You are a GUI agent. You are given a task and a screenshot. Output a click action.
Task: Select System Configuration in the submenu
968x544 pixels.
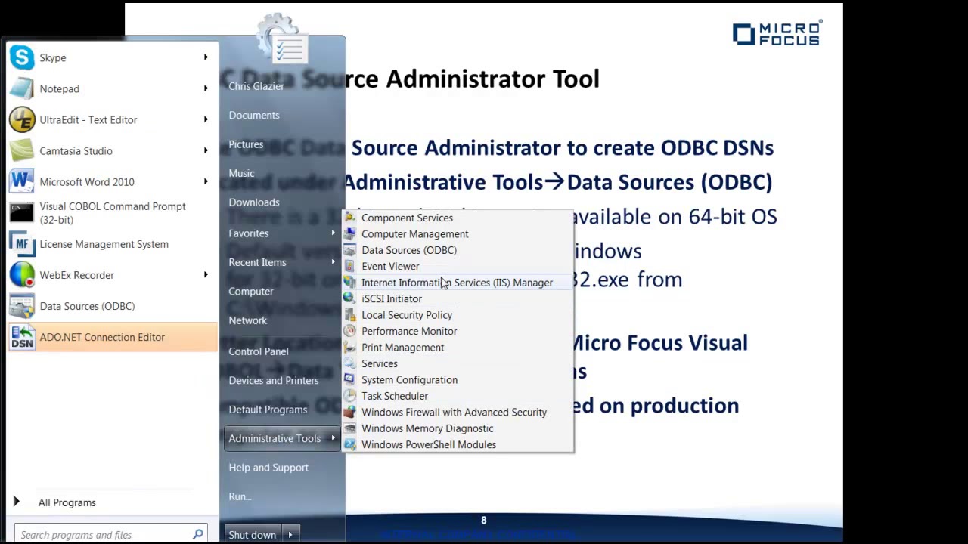409,380
